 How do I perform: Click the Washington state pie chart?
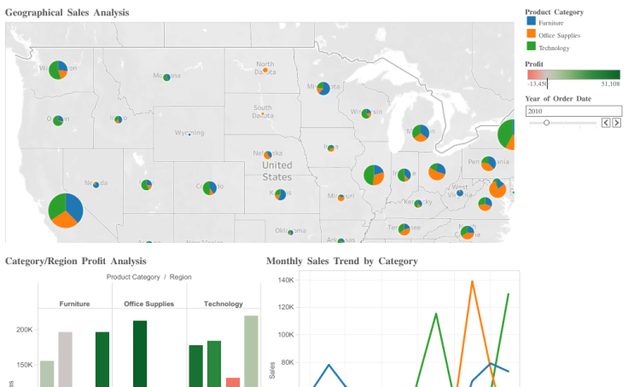tap(58, 70)
